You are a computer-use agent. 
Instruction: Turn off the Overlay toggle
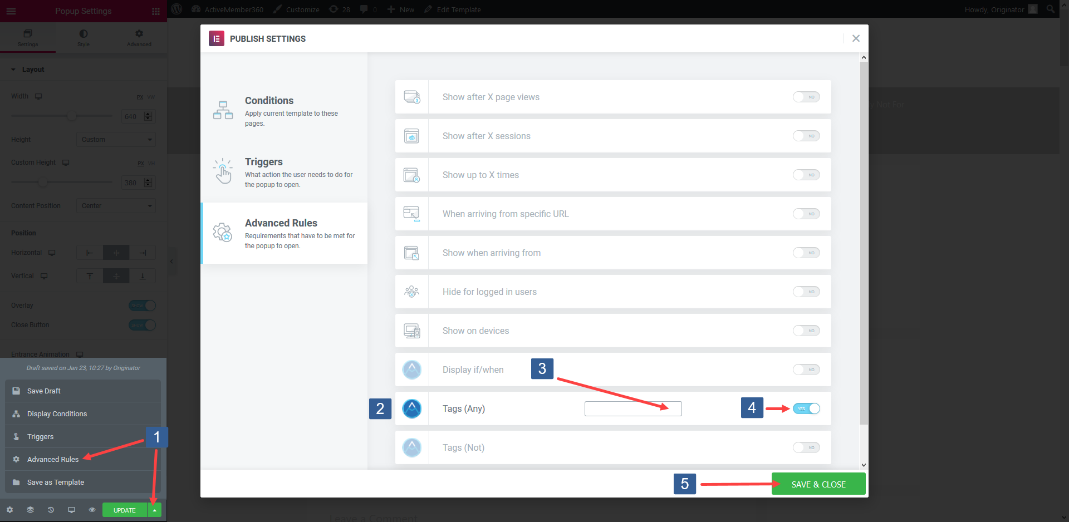coord(142,305)
